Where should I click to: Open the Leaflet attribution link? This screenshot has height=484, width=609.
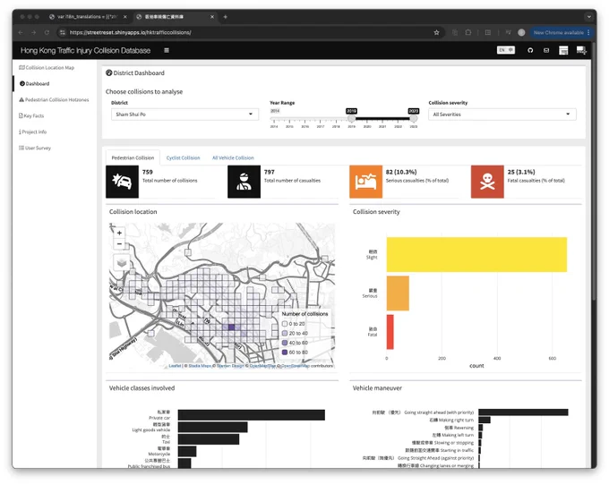coord(175,366)
